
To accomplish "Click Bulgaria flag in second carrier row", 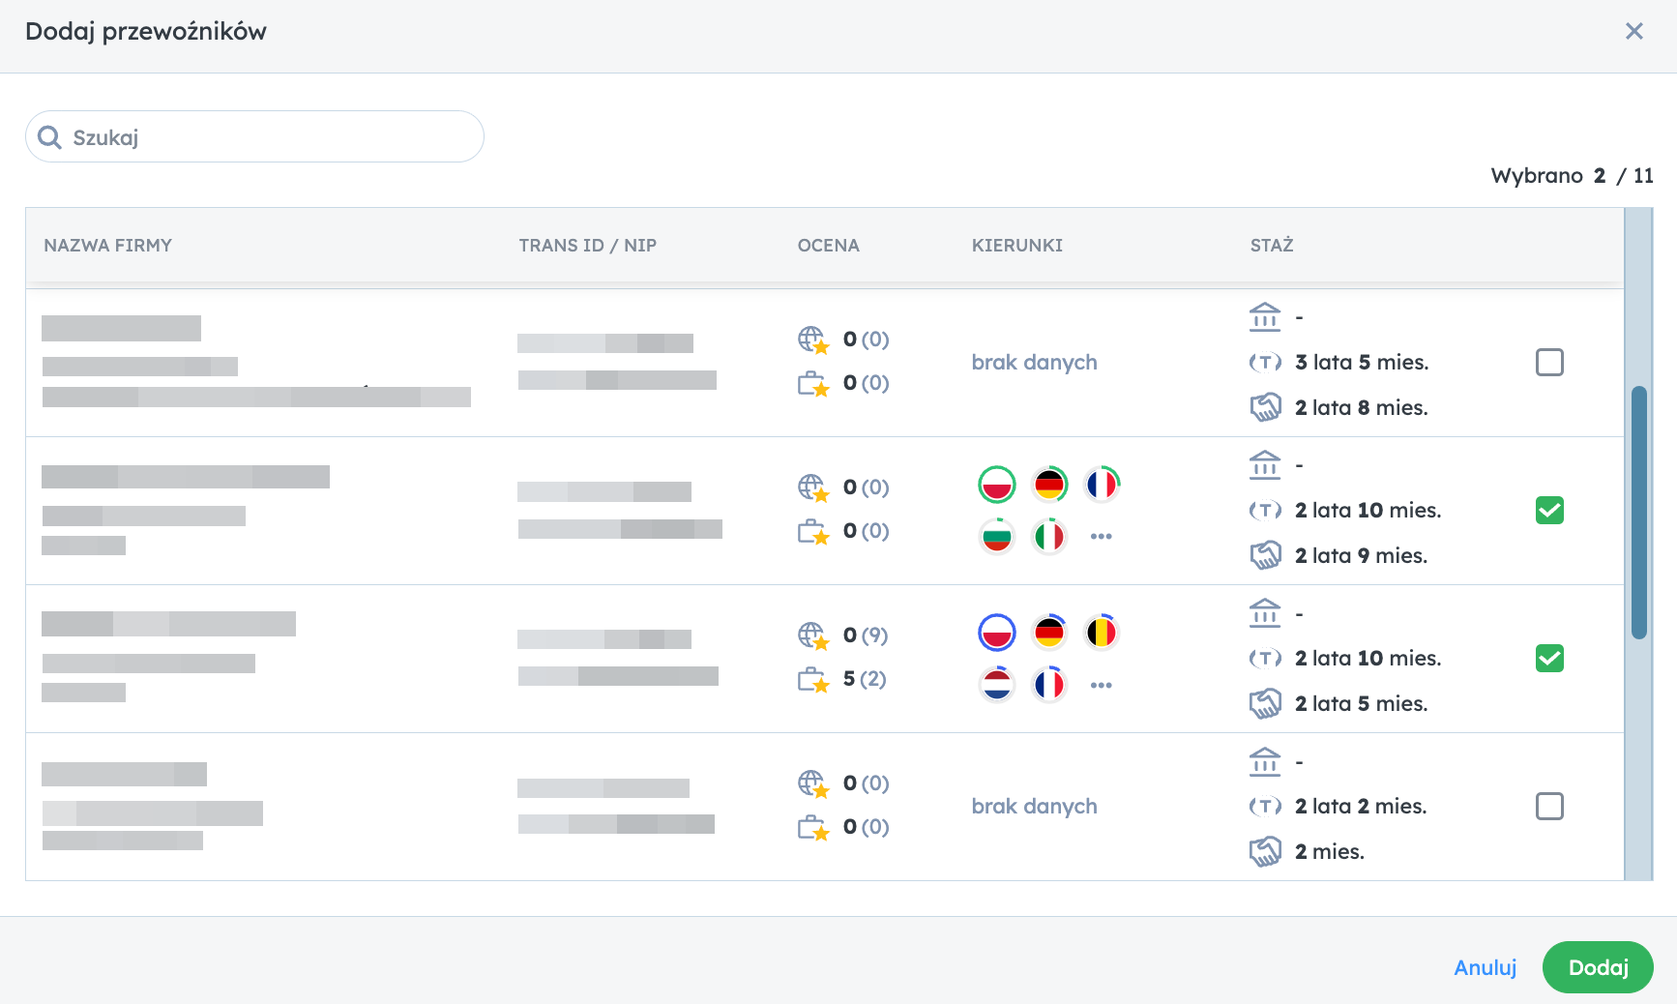I will click(x=996, y=536).
